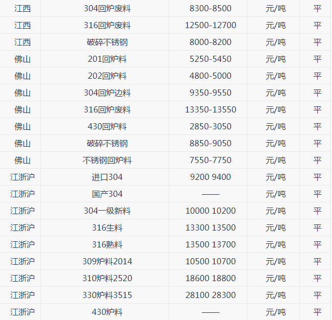Select the 304回炉边料 cell
Screen dimensions: 332x320
[107, 93]
